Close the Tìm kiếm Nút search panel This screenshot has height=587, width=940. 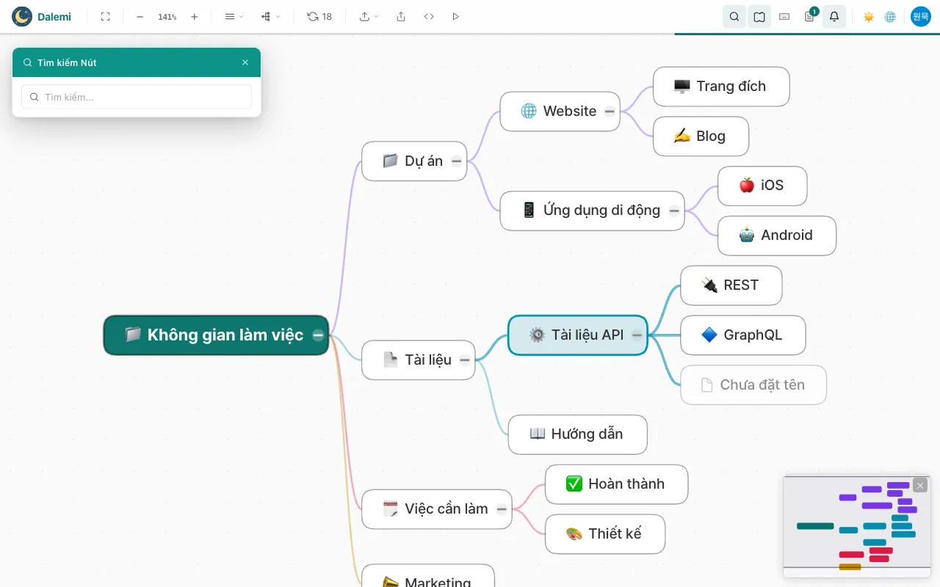245,62
